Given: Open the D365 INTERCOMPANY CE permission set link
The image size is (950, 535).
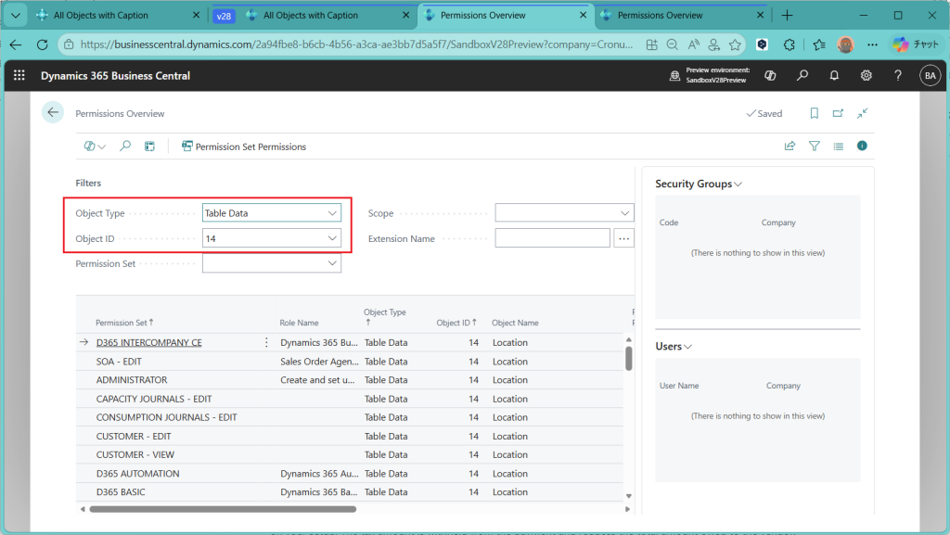Looking at the screenshot, I should tap(148, 343).
